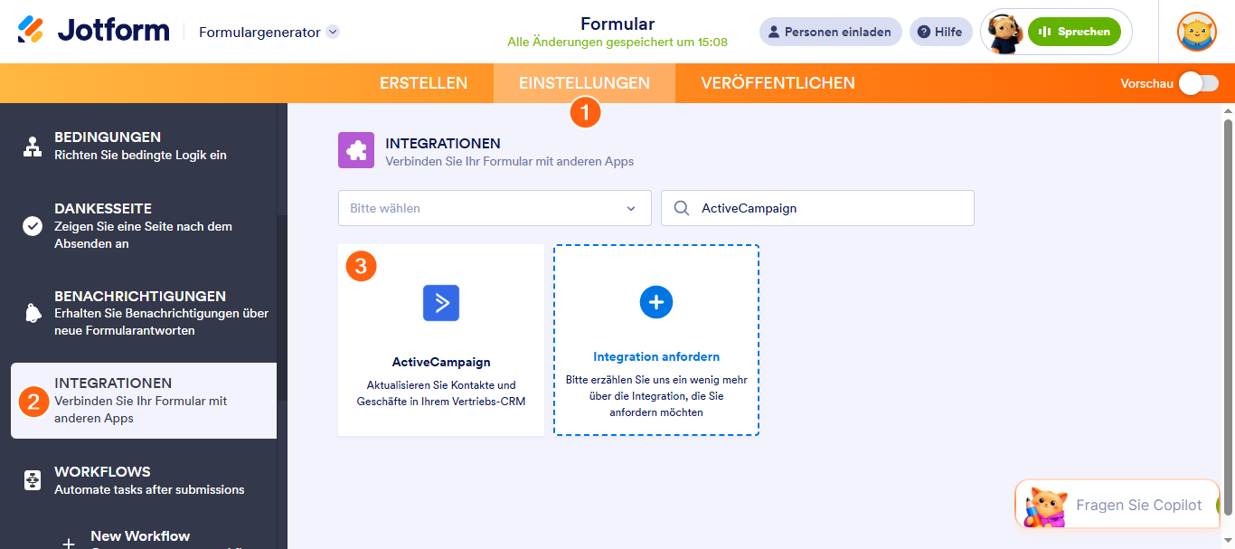Click the Formular title text

[617, 24]
